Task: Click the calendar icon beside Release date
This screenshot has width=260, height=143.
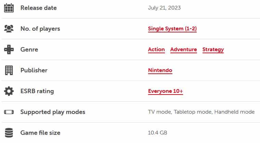Action: click(x=9, y=8)
